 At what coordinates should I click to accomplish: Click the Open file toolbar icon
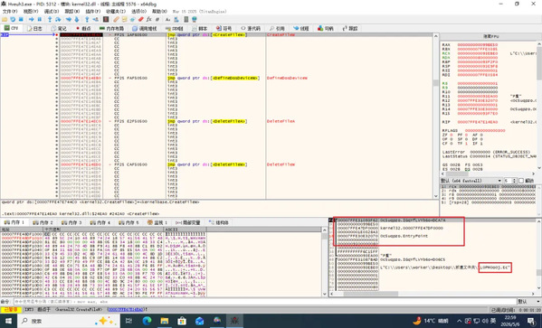(x=5, y=19)
